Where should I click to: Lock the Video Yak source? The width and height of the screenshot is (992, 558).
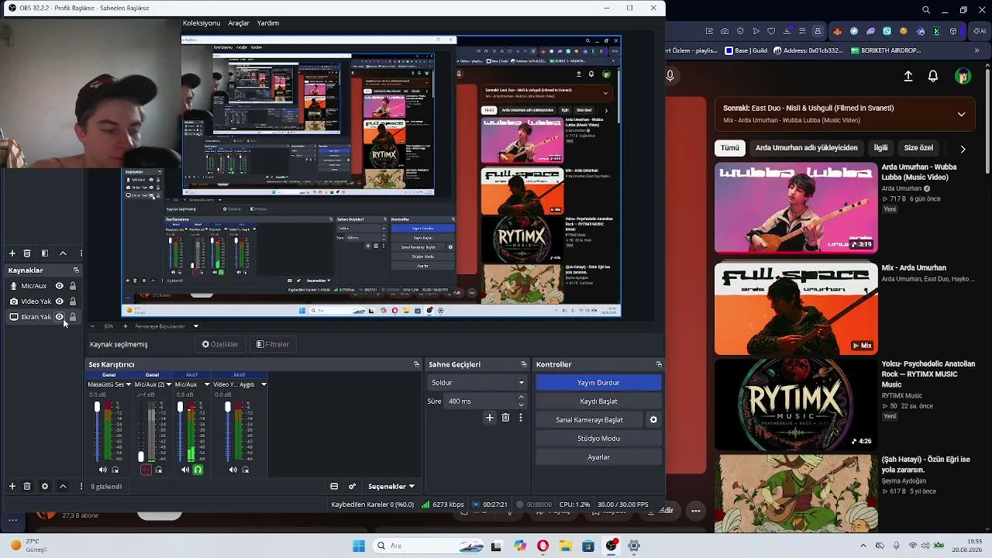[x=73, y=301]
